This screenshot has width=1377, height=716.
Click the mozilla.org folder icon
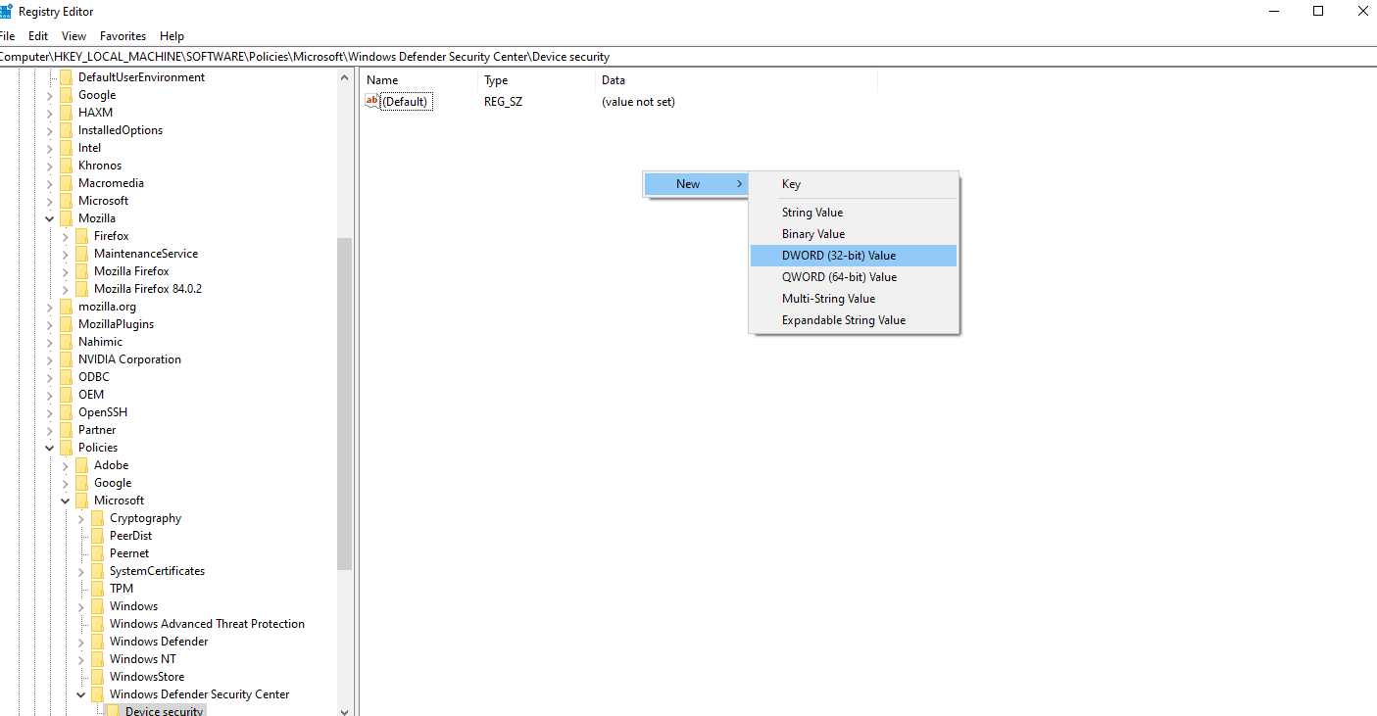[66, 307]
